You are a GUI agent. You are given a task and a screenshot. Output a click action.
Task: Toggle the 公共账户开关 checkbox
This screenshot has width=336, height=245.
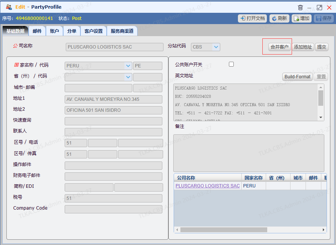(x=231, y=64)
